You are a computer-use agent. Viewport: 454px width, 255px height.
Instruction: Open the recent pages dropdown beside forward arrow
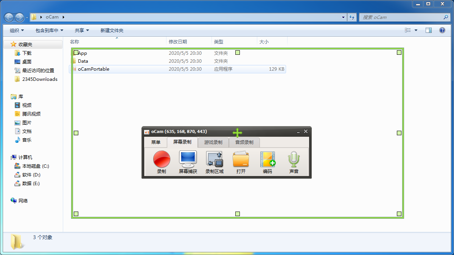point(27,17)
